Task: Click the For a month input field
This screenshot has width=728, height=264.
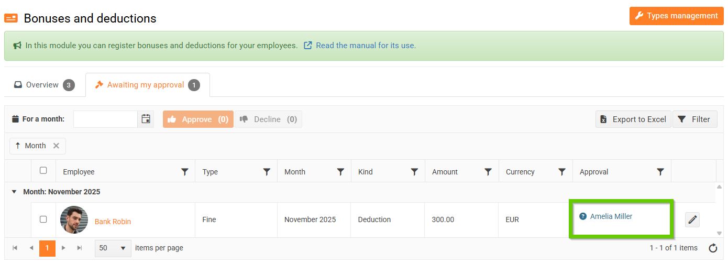Action: pos(105,119)
